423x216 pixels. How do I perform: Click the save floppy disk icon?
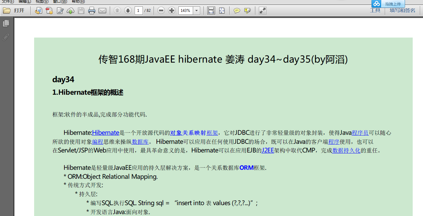[x=81, y=11]
